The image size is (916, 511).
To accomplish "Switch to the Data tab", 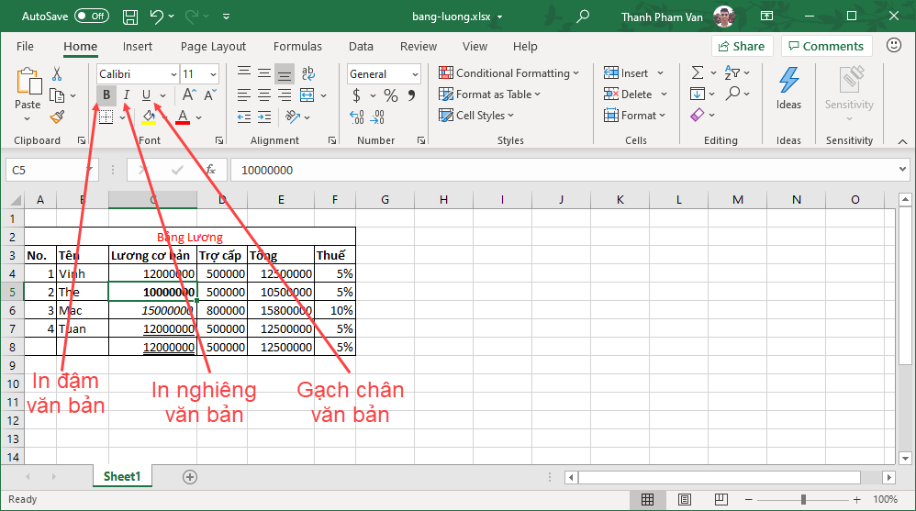I will click(x=361, y=46).
